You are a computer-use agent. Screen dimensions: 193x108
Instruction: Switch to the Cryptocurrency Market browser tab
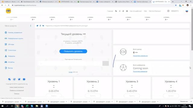(x=123, y=2)
